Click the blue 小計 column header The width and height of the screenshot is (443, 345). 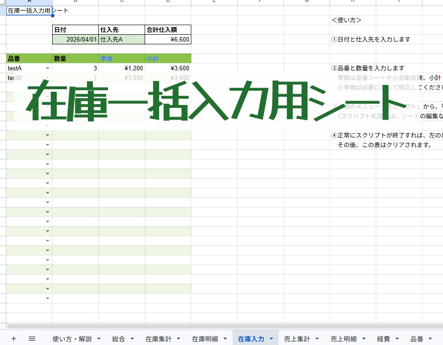(x=168, y=58)
